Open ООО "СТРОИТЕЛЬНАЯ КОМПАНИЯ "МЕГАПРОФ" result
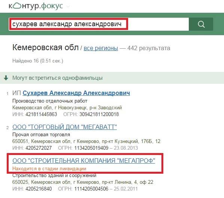The height and width of the screenshot is (198, 224). [x=84, y=161]
